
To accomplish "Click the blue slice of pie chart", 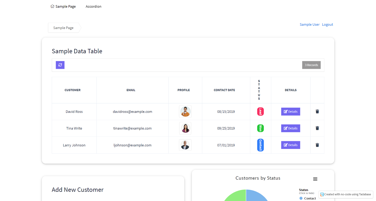I will coord(255,196).
